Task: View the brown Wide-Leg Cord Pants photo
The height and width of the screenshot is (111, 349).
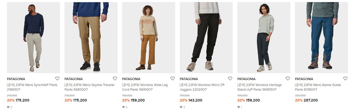Action: pyautogui.click(x=149, y=38)
